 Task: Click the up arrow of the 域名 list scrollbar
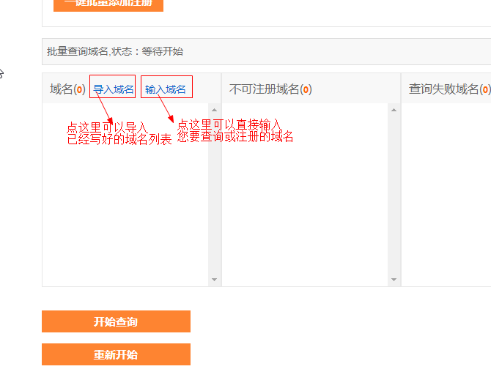215,111
